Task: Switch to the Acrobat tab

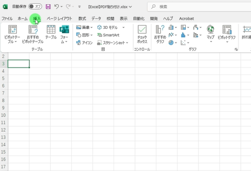Action: 186,19
